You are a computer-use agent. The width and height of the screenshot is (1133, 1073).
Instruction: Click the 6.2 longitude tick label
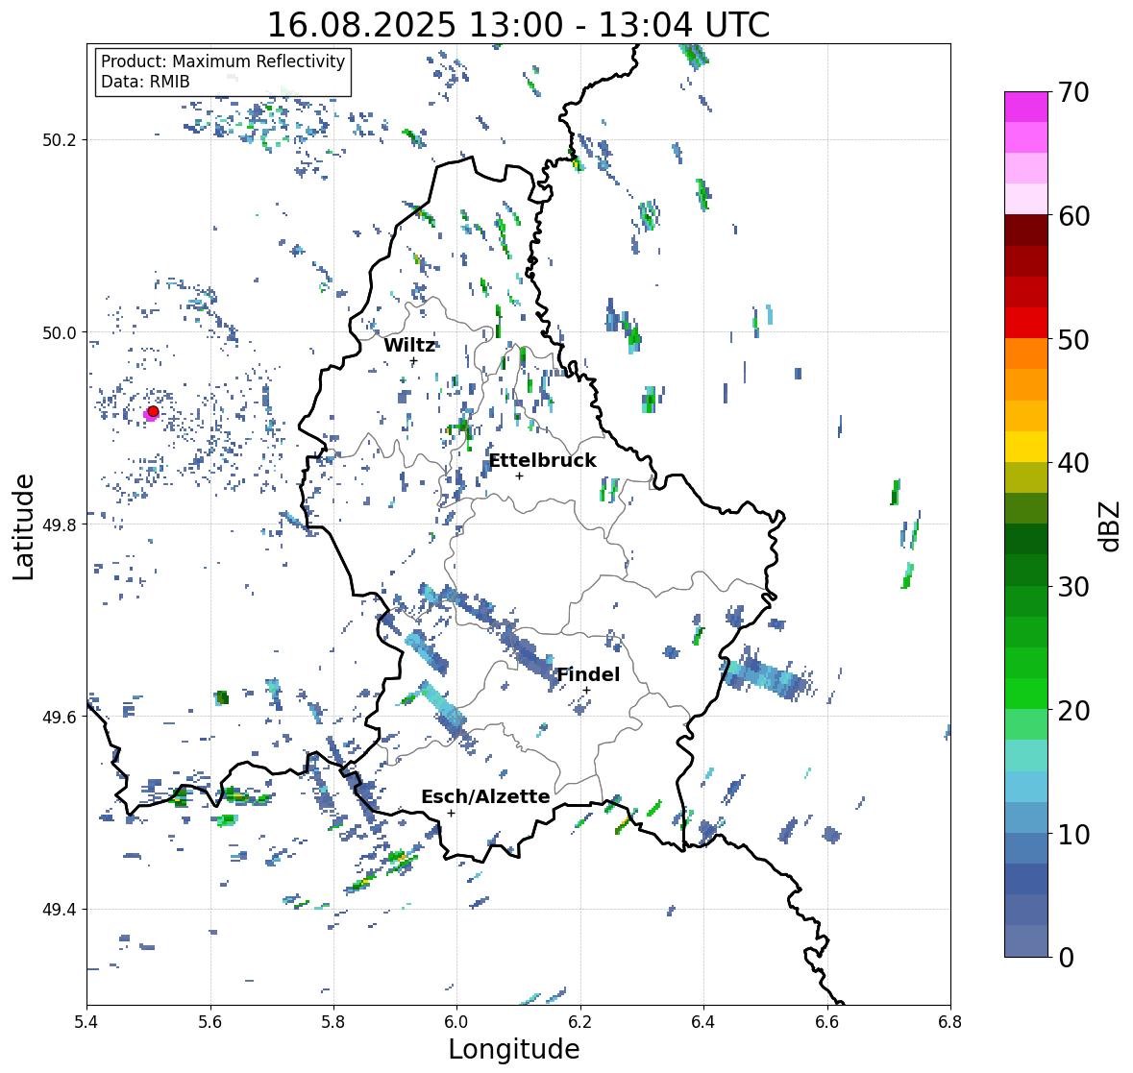[580, 1022]
